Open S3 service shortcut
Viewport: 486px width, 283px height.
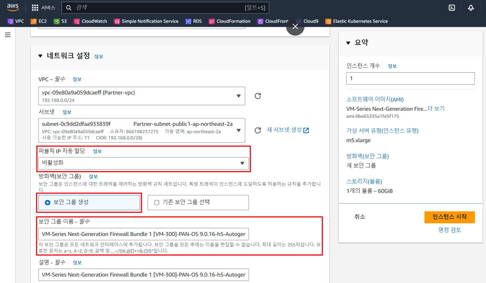[60, 21]
